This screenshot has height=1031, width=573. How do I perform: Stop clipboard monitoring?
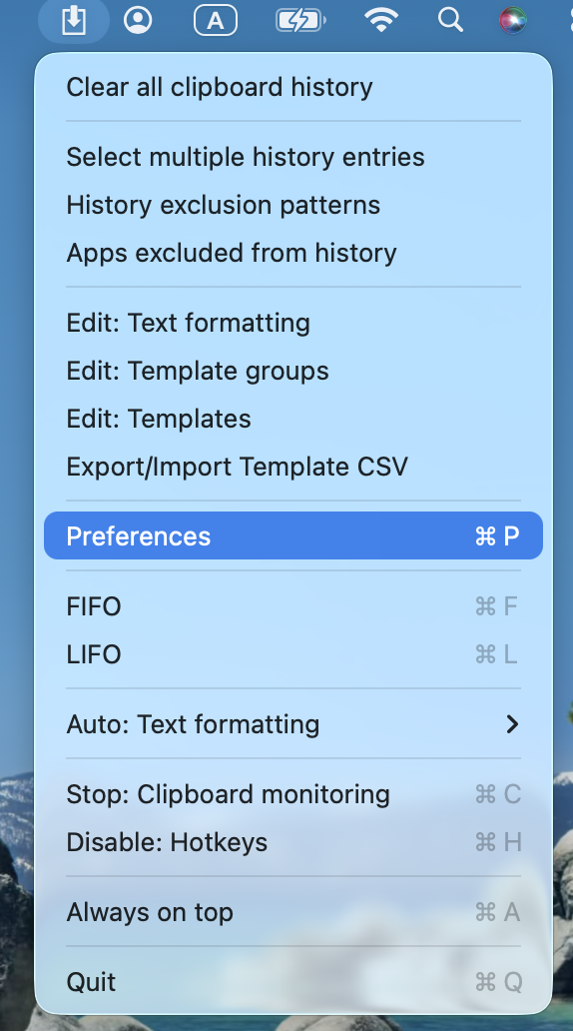click(x=293, y=794)
